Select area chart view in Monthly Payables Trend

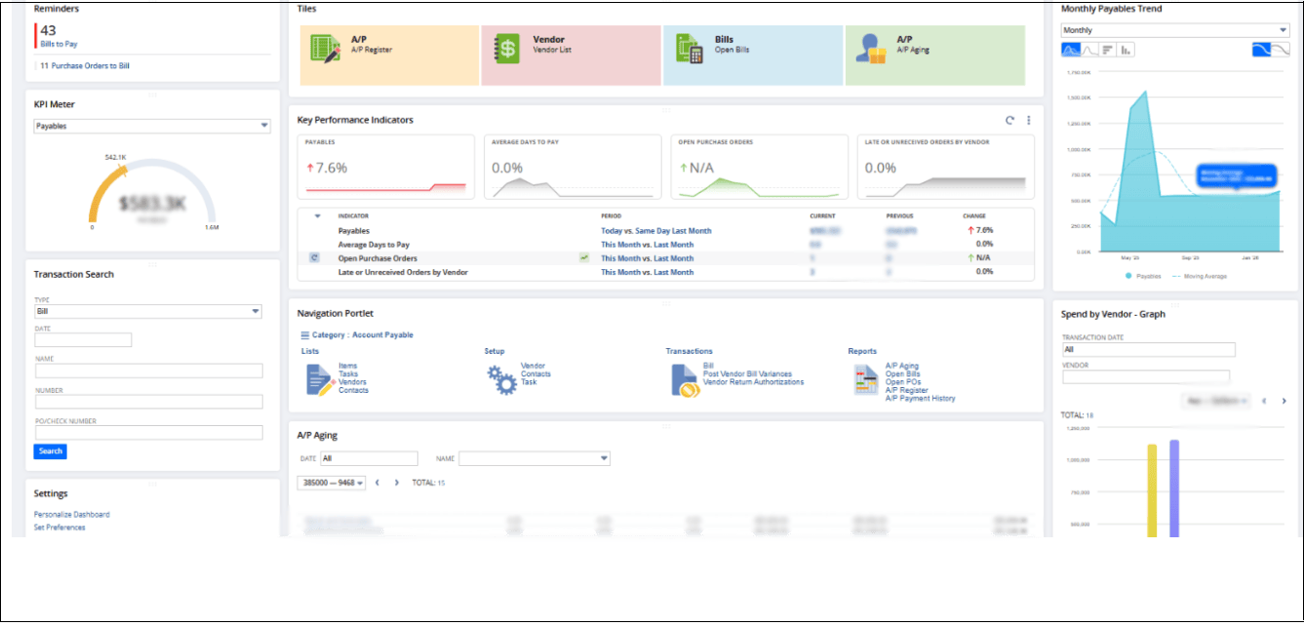pos(1070,50)
